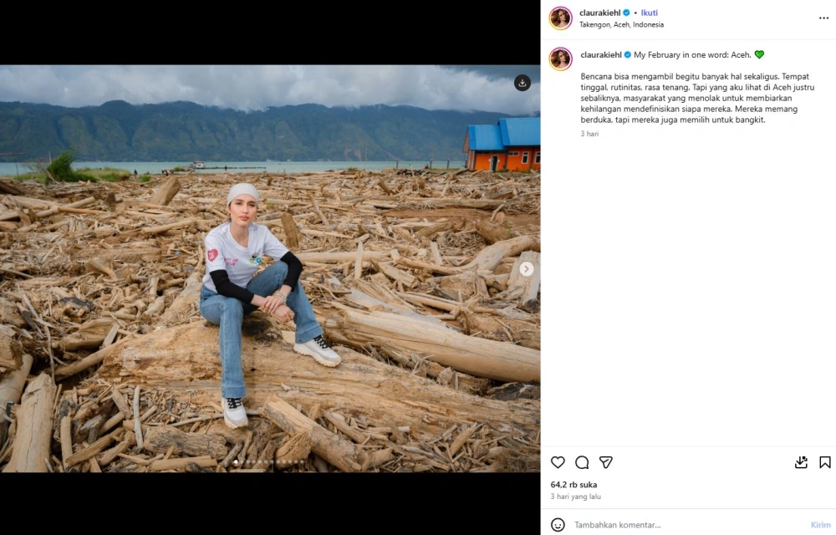Toggle like using the heart icon

(x=557, y=462)
